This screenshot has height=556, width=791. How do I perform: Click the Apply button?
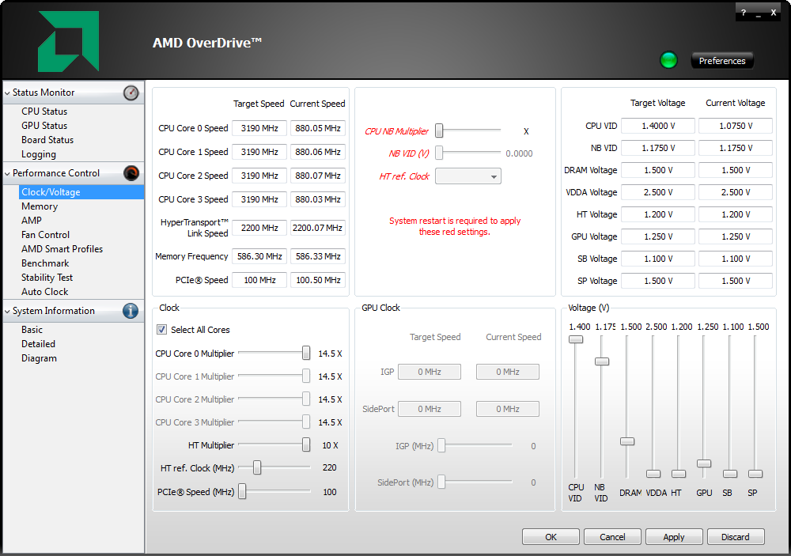point(674,537)
